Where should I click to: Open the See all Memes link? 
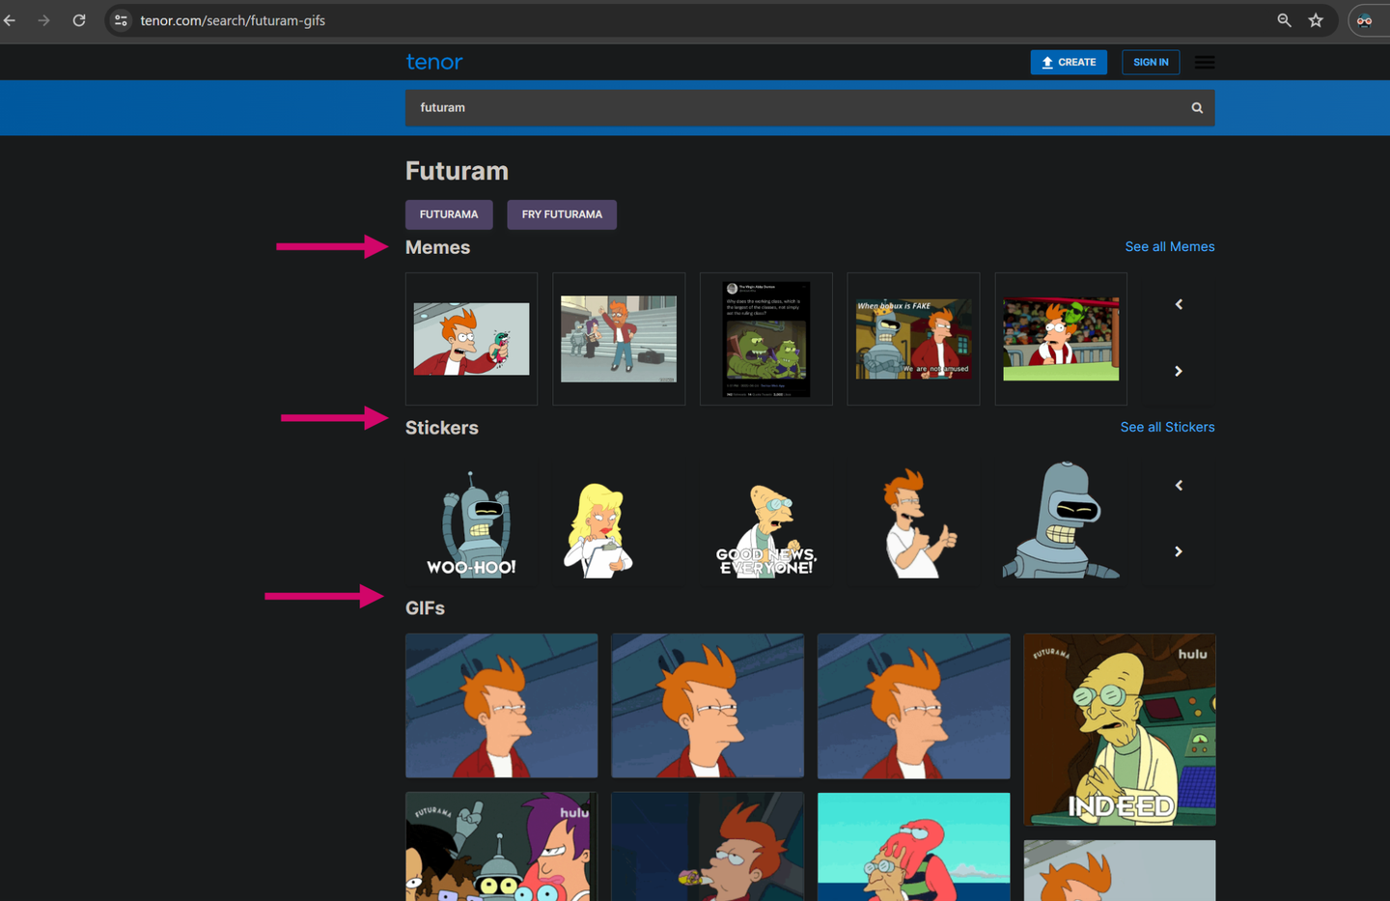(1170, 247)
